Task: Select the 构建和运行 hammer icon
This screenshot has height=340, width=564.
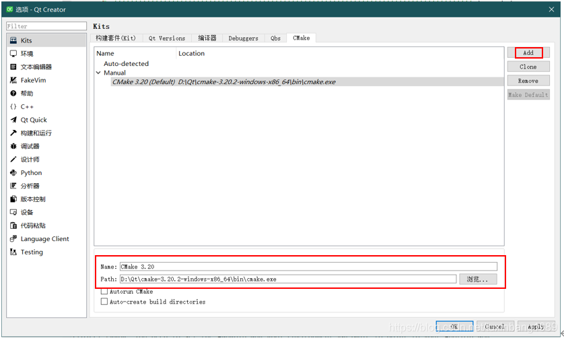Action: (13, 133)
